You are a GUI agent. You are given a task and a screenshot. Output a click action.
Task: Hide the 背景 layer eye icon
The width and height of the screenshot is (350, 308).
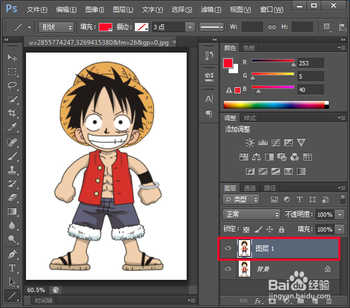(x=228, y=269)
